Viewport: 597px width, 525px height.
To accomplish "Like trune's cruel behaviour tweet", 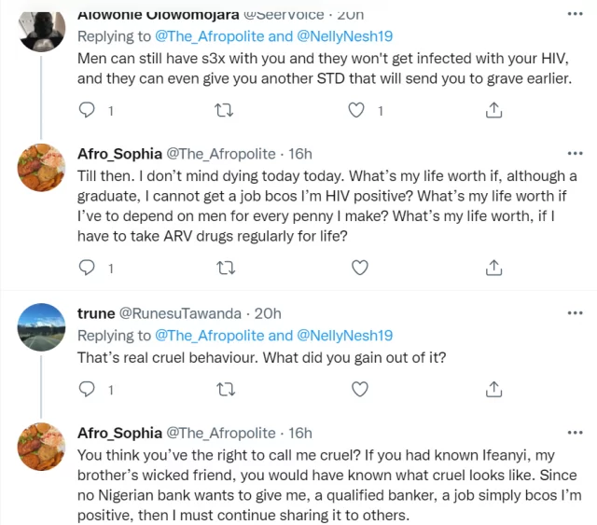I will [358, 389].
